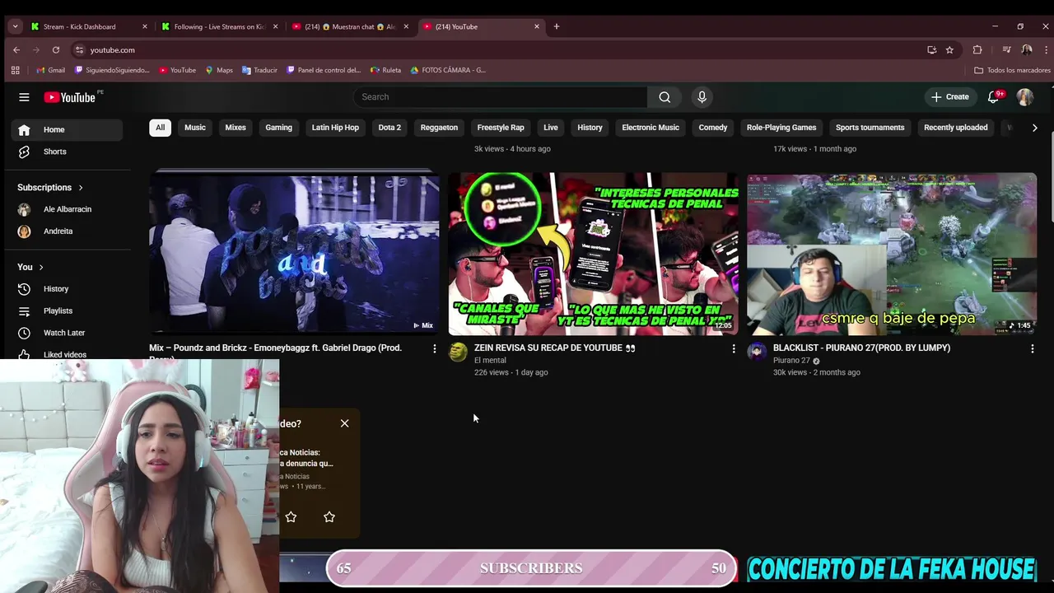Open El mental channel name link
The width and height of the screenshot is (1054, 593).
click(490, 361)
